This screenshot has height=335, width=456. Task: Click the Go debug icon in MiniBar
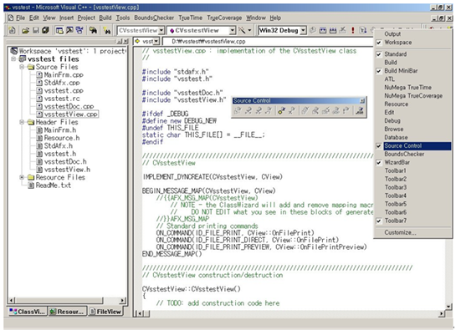point(362,30)
